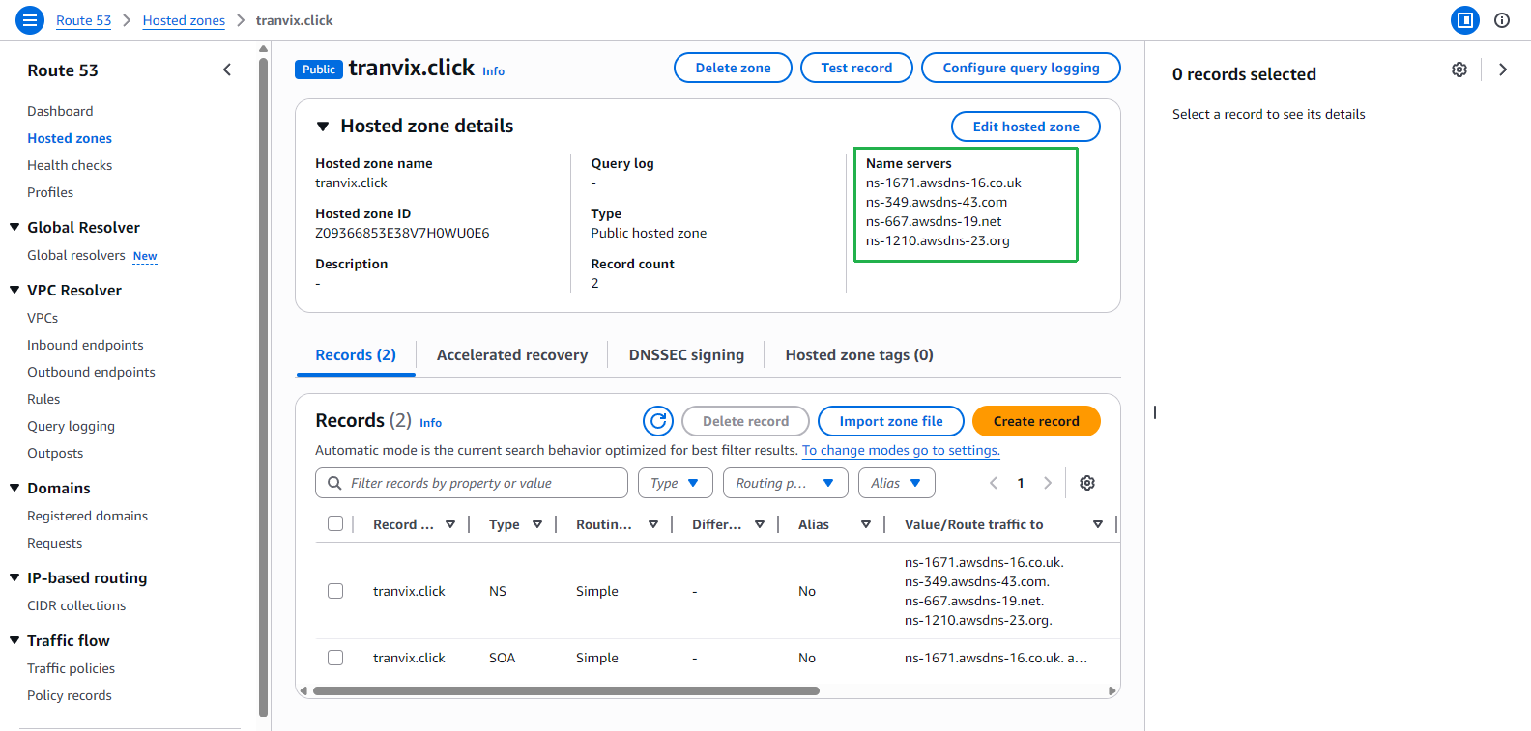Click the Create record button

click(x=1037, y=421)
